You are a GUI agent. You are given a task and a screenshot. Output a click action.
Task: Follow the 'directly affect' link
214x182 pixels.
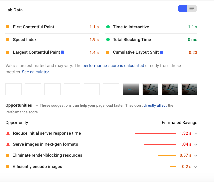pyautogui.click(x=155, y=105)
